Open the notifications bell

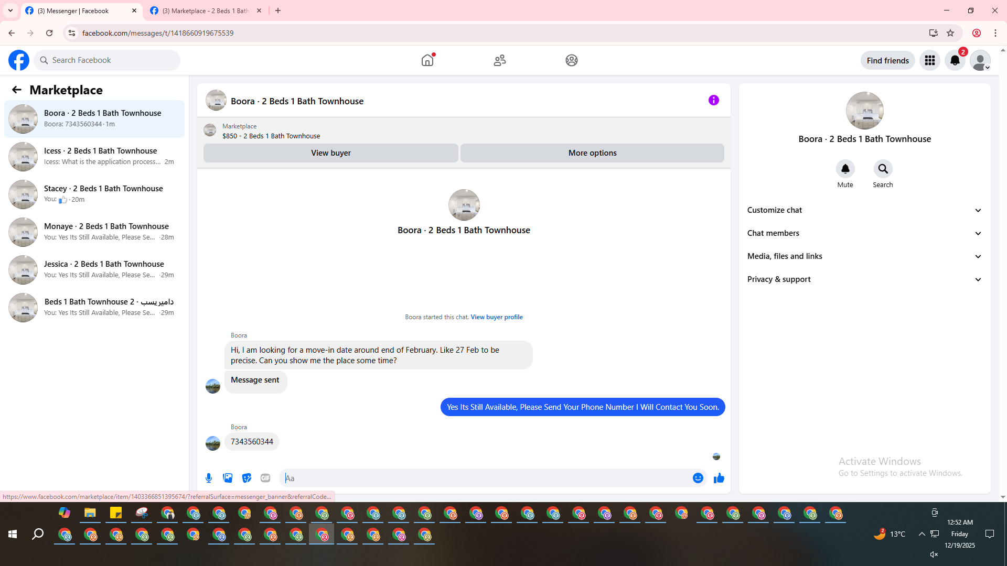[955, 61]
